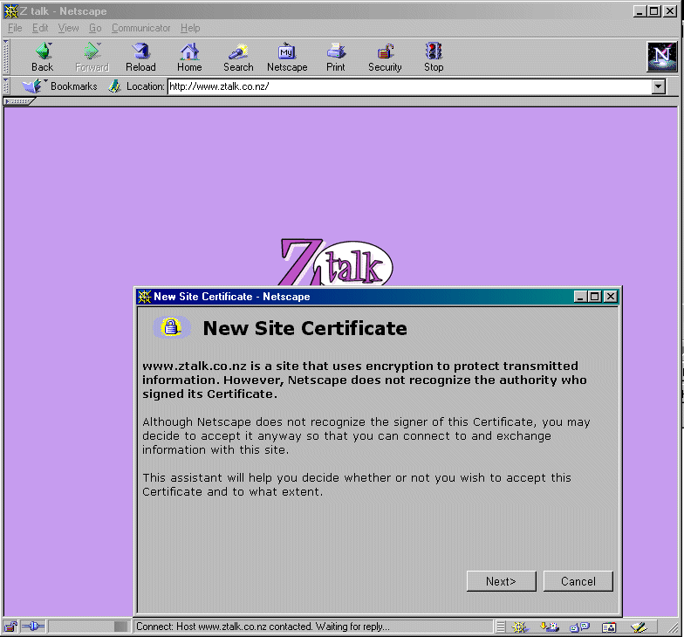Screen dimensions: 684x637
Task: Expand the Location URL history dropdown
Action: 659,86
